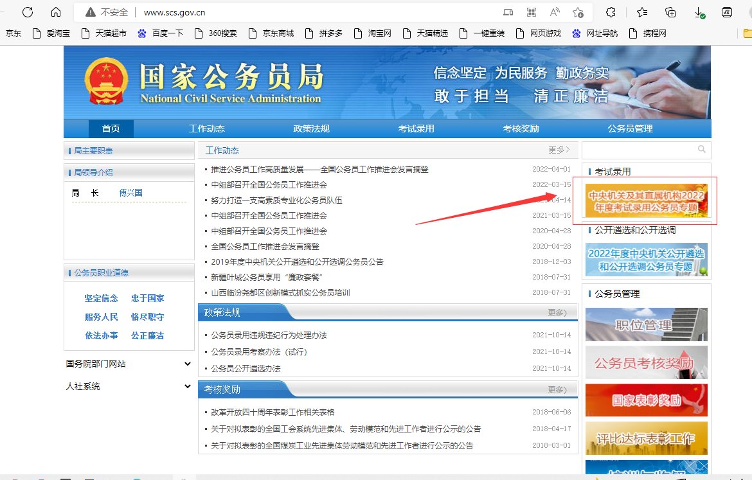Open the 中央机关2022年度考试录用公务员专题 banner
This screenshot has height=480, width=752.
[646, 200]
